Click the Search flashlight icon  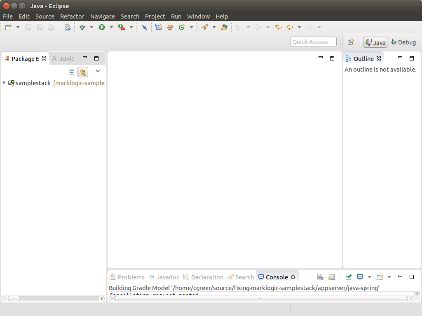click(x=204, y=27)
